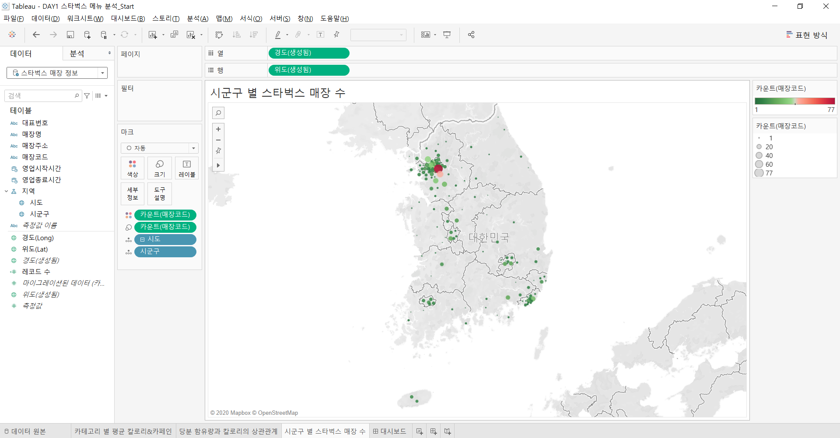840x438 pixels.
Task: Open the 워크시트 menu
Action: 85,18
